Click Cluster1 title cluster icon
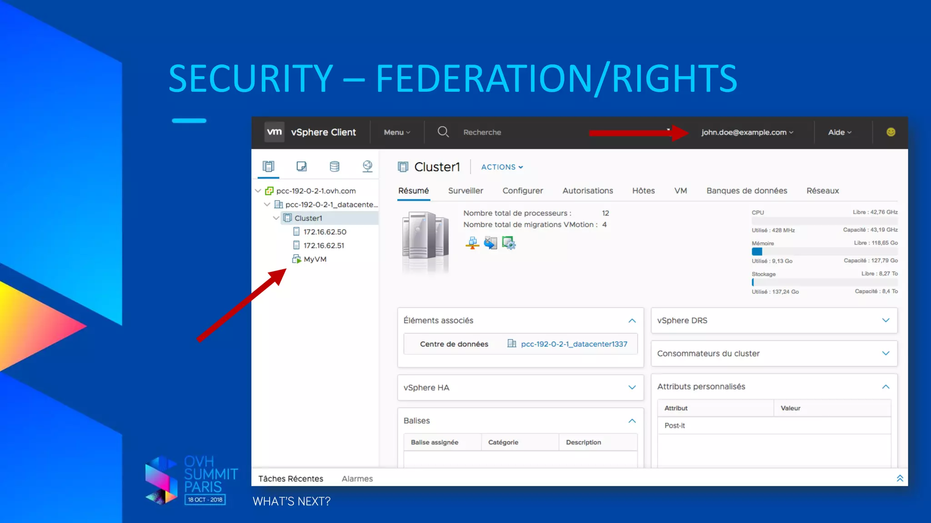The image size is (931, 523). tap(403, 167)
